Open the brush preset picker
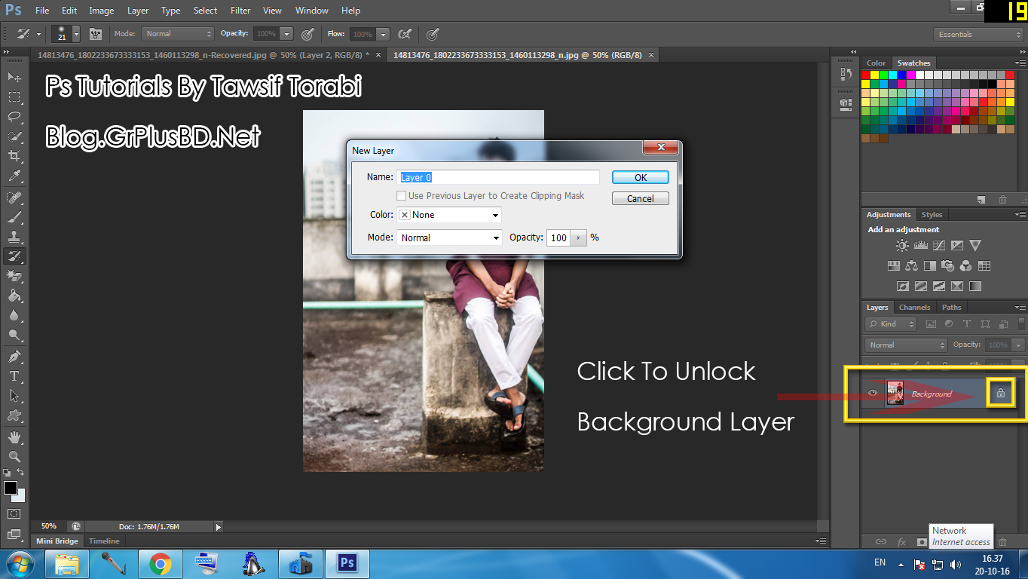1028x579 pixels. tap(66, 34)
